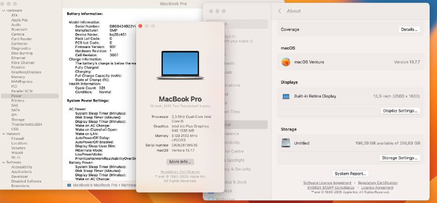Select Fibre Channel in the sidebar
The height and width of the screenshot is (203, 437).
23,63
